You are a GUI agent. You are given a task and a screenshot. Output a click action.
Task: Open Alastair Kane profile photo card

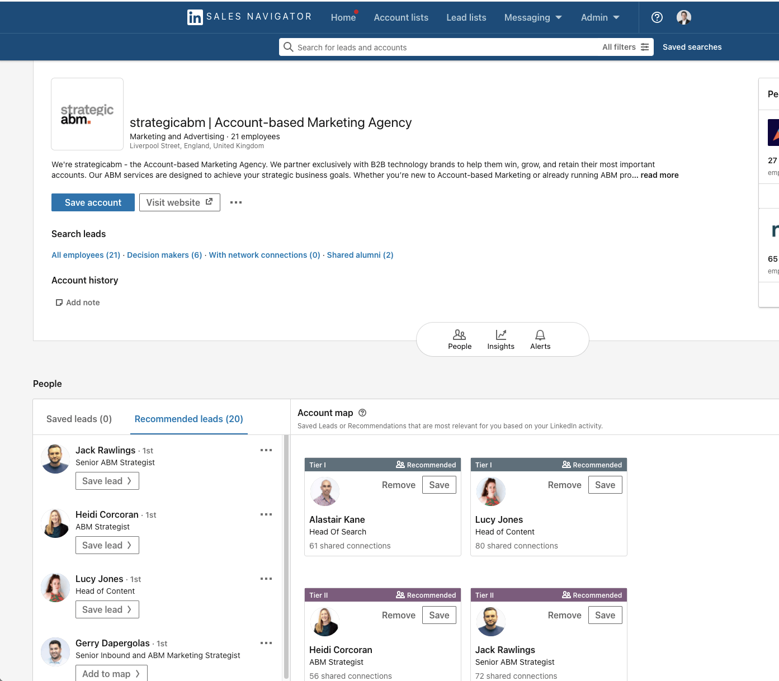pos(325,491)
